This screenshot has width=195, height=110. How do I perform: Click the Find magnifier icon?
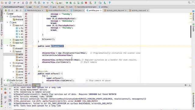[35, 3]
